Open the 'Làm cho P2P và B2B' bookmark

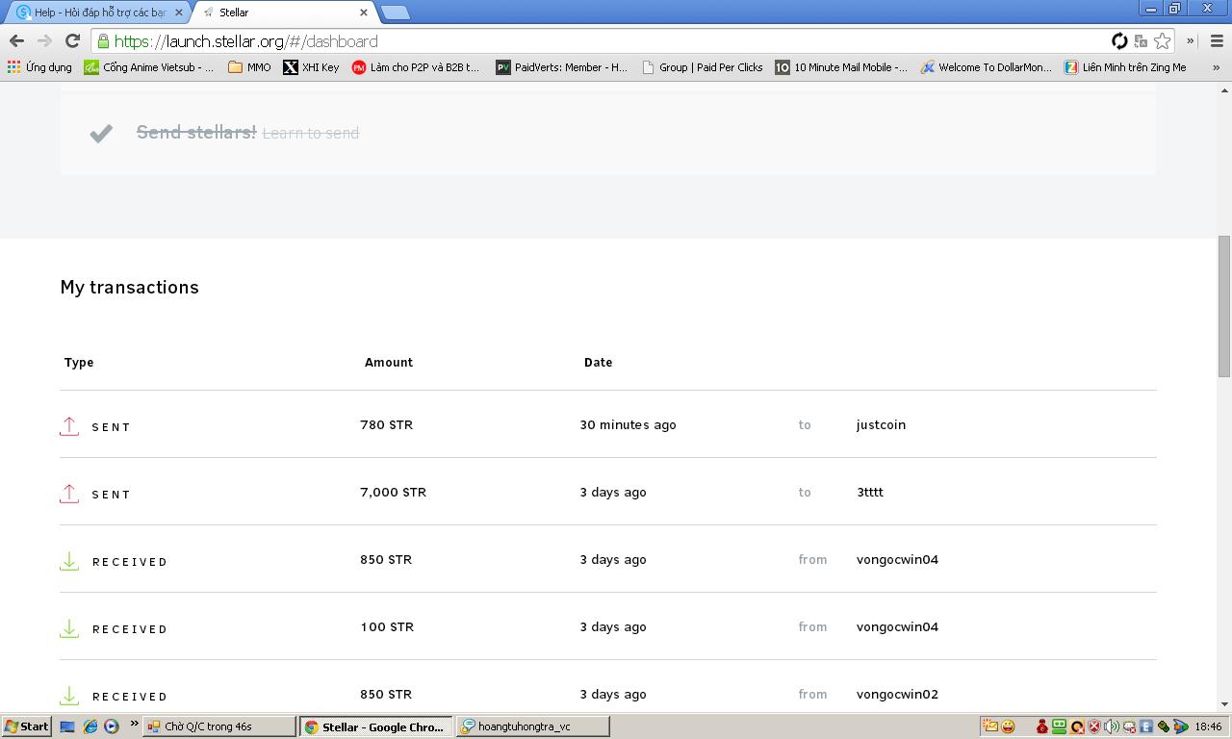tap(416, 67)
